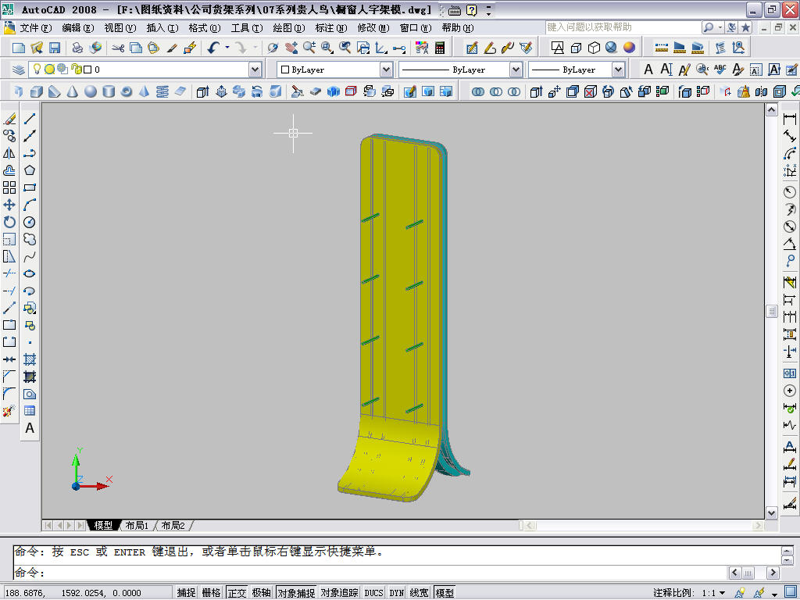The height and width of the screenshot is (600, 800).
Task: Toggle 对象捕捉 object snap
Action: [x=296, y=592]
